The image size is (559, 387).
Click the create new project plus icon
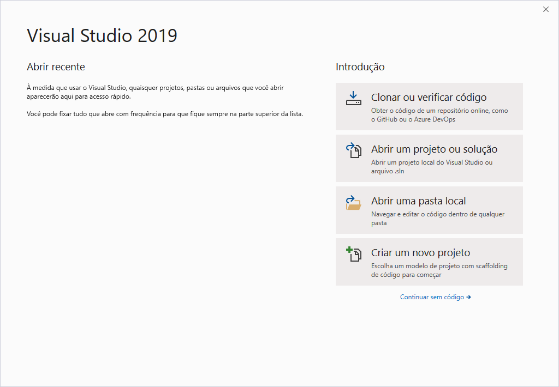353,254
